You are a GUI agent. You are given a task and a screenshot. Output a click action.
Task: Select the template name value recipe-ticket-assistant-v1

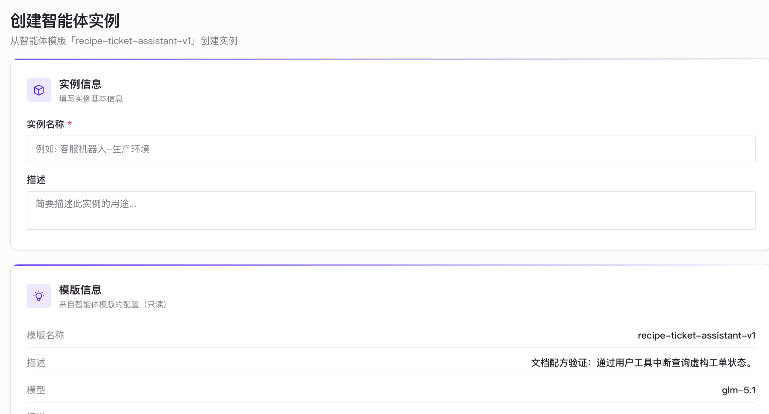[x=696, y=335]
